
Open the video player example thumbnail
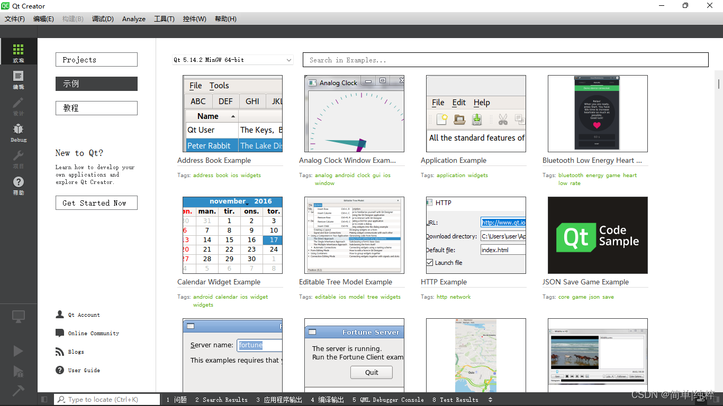598,355
